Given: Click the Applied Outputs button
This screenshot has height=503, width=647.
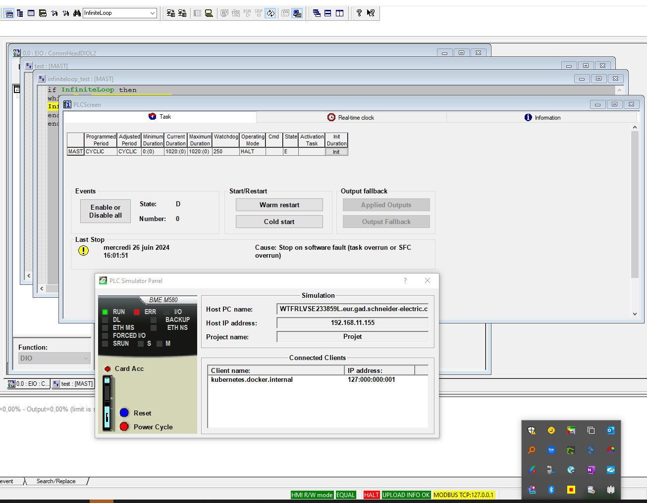Looking at the screenshot, I should pyautogui.click(x=386, y=205).
